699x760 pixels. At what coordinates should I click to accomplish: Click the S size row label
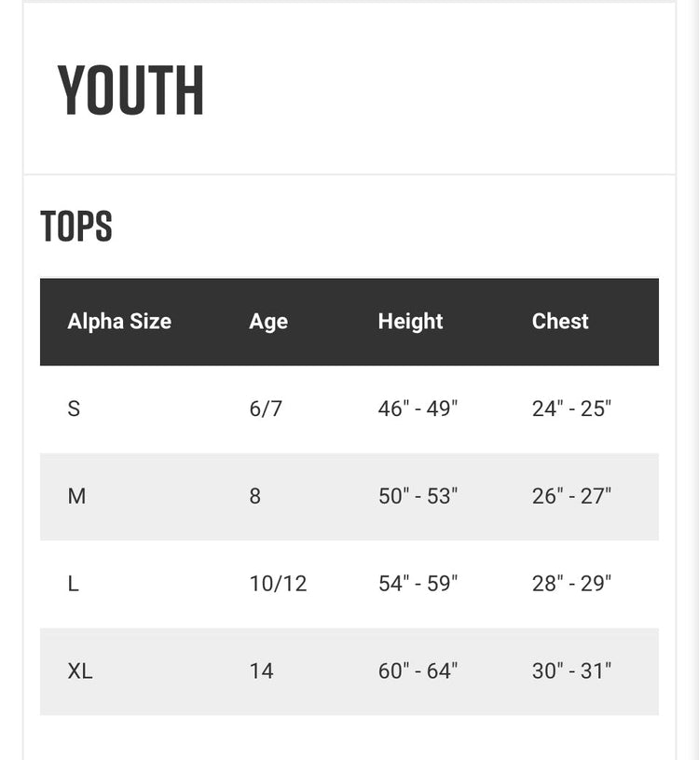[74, 408]
